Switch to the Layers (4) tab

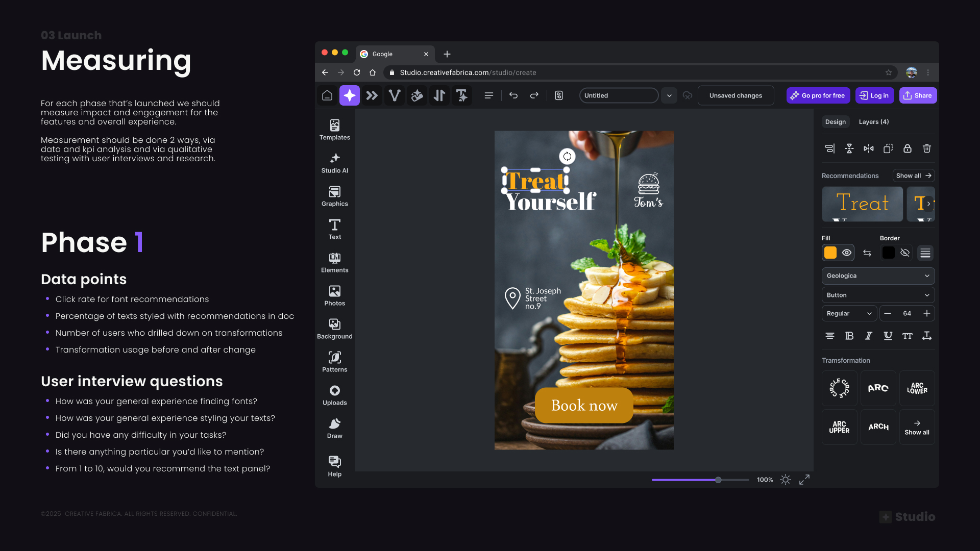(x=873, y=122)
